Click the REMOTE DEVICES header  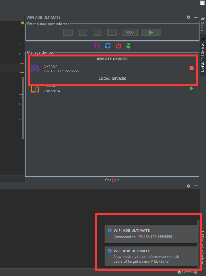click(x=112, y=59)
